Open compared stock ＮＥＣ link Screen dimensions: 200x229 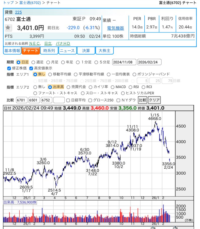click(34, 44)
